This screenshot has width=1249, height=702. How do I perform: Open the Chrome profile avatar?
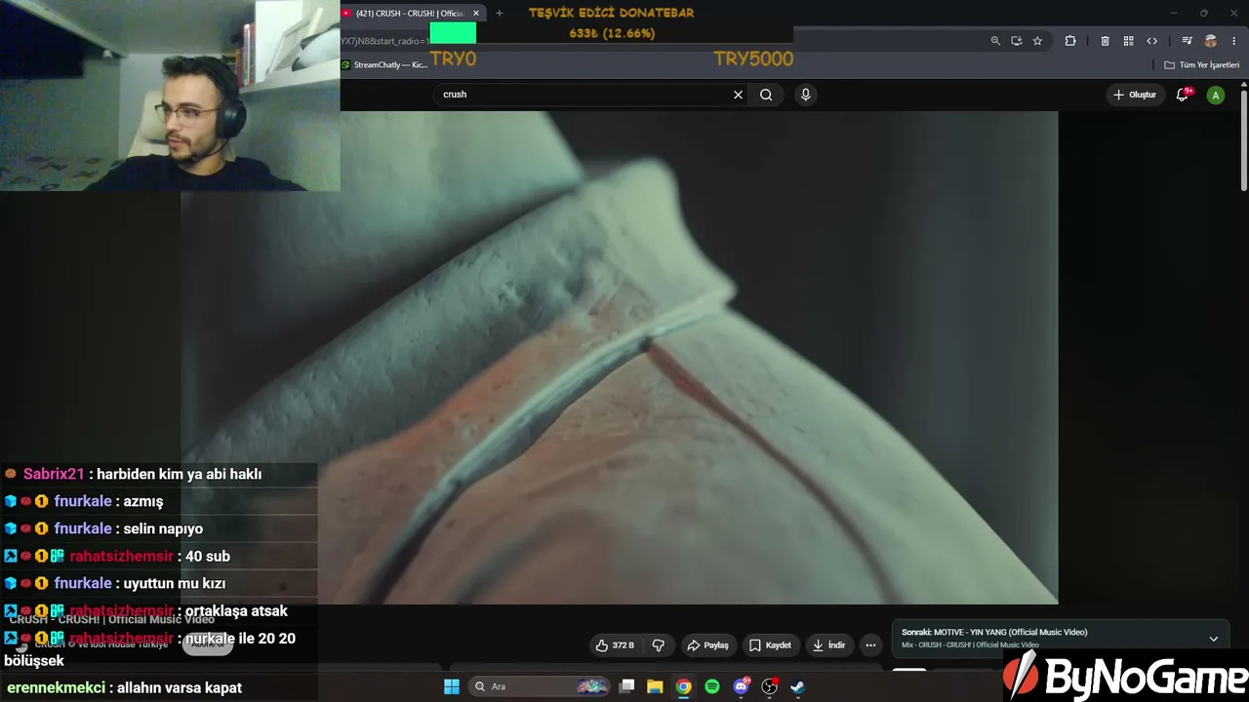pyautogui.click(x=1211, y=41)
